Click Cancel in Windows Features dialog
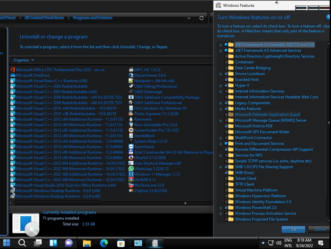The image size is (331, 249). (x=320, y=229)
